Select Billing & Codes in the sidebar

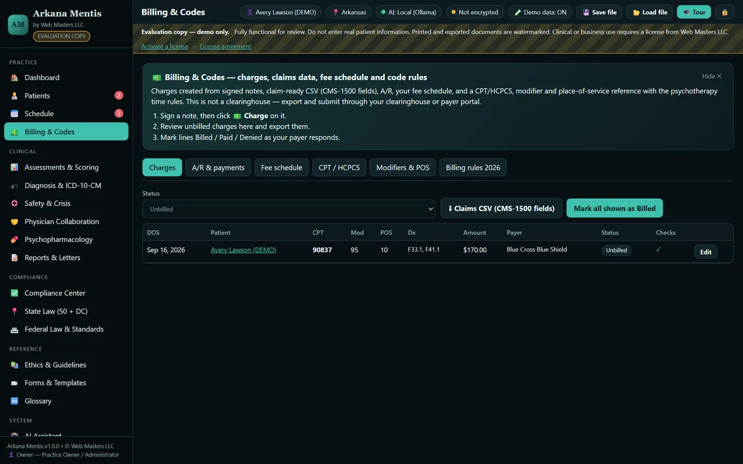click(66, 132)
